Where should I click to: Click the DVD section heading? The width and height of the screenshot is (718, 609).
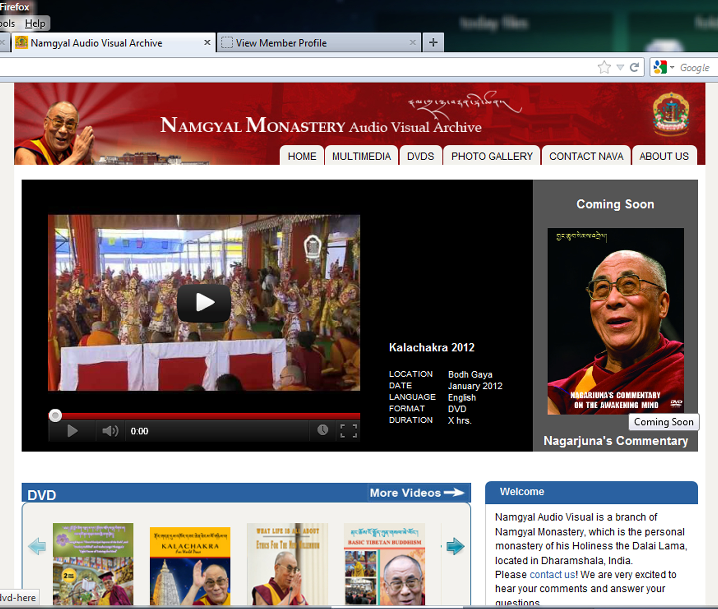coord(42,495)
